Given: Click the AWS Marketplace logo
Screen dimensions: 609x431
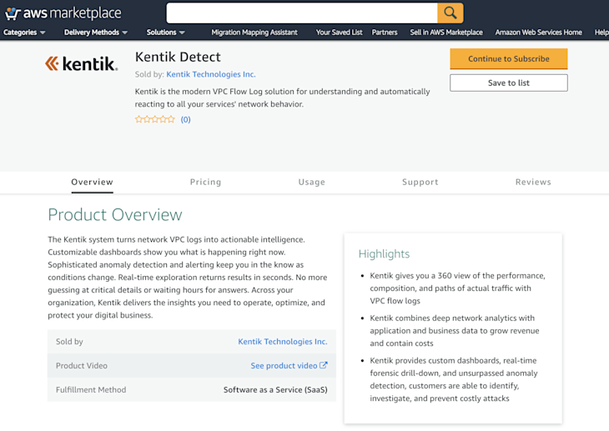Looking at the screenshot, I should (x=63, y=13).
